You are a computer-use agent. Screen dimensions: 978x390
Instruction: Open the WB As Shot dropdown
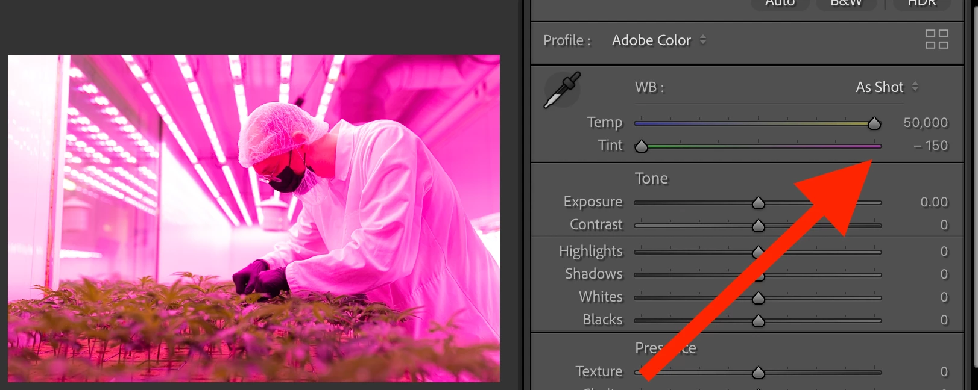[887, 87]
